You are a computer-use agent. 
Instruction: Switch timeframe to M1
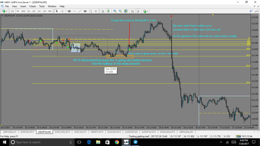13,11
